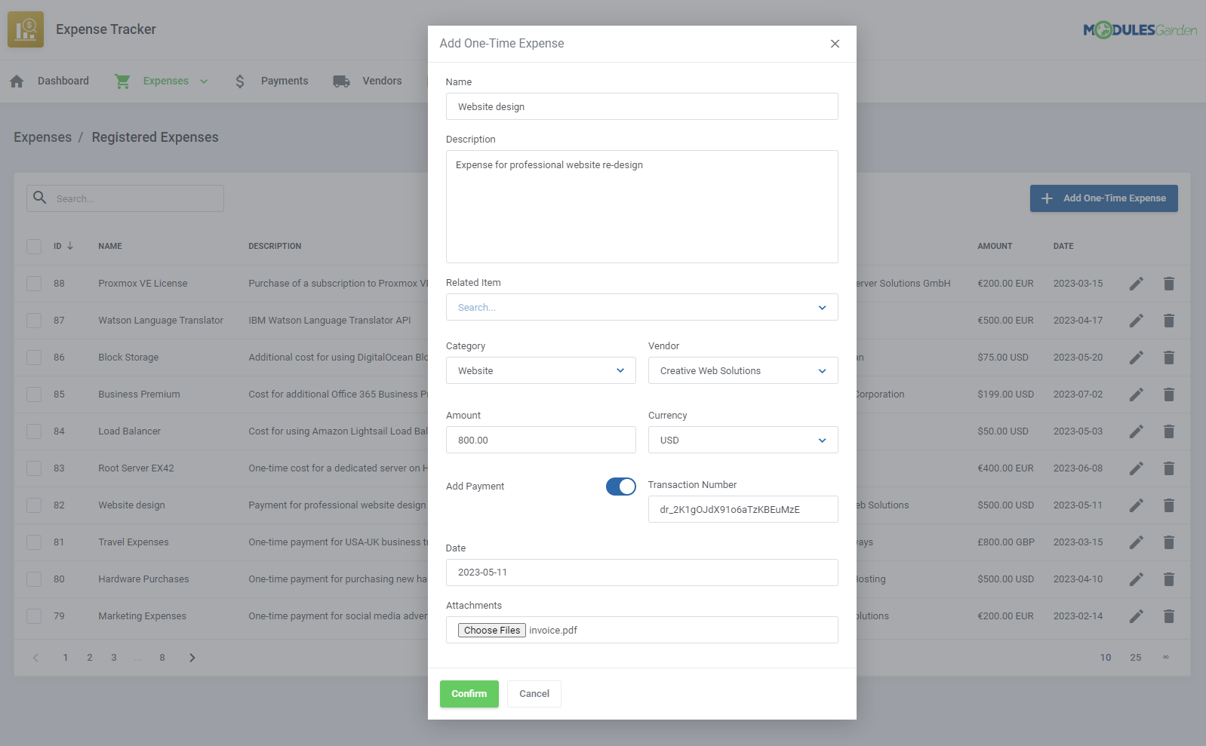Go to page 8
This screenshot has height=746, width=1206.
coord(162,658)
